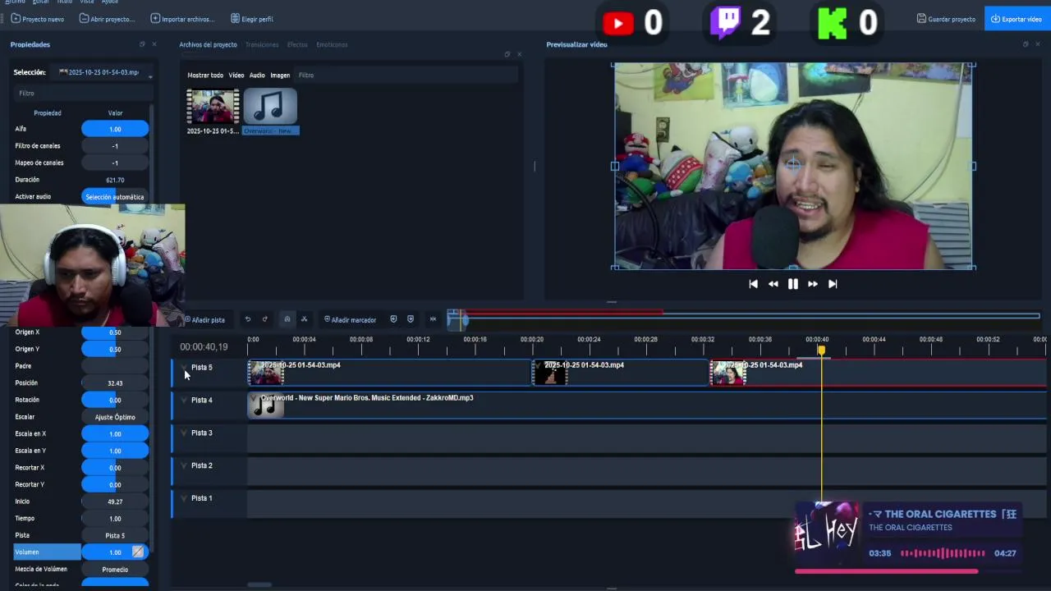Click the Exportar vídeo button
This screenshot has width=1051, height=591.
click(1017, 19)
